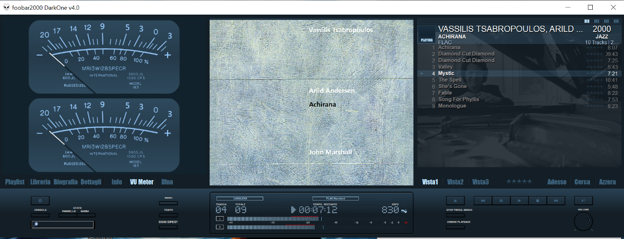Click the LOSSLESS indicator label
Screen dimensions: 624x239
click(240, 199)
